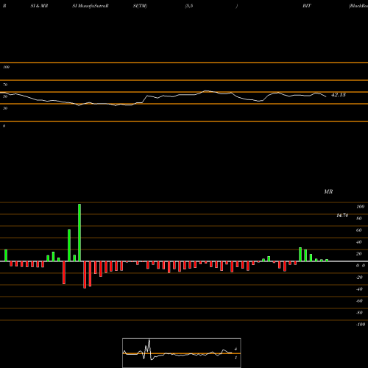
Task: Click the MR panel title
Action: [328, 191]
